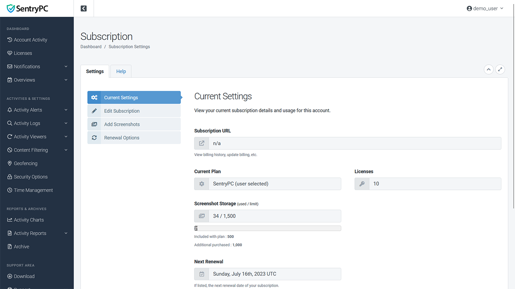515x289 pixels.
Task: Expand the Activity Reports submenu chevron
Action: (66, 233)
